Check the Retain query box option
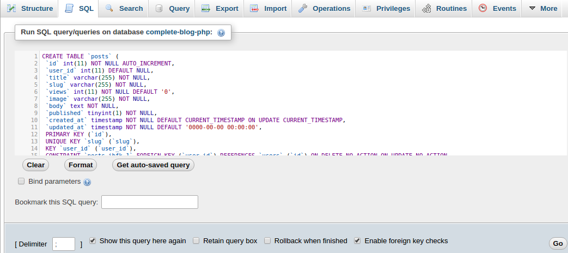 (196, 240)
